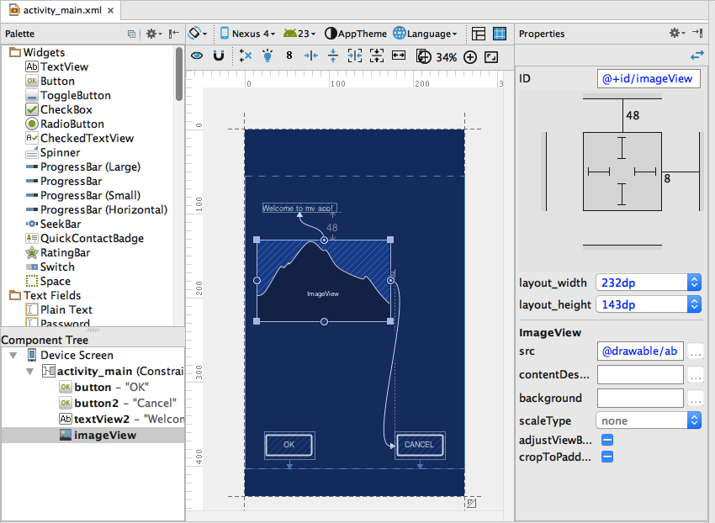Screen dimensions: 715x523
Task: Click the Widgets folder in palette
Action: coord(37,52)
